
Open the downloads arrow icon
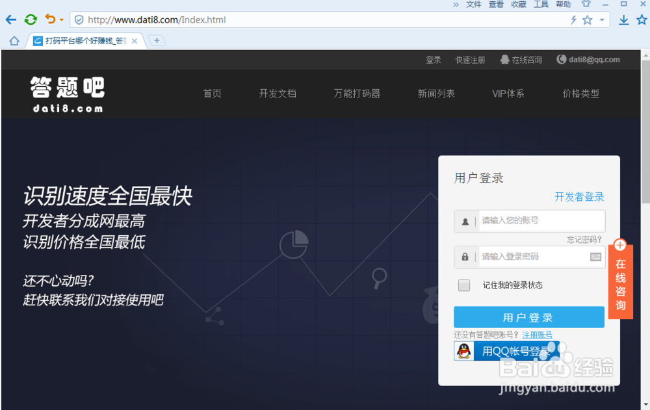[x=623, y=20]
